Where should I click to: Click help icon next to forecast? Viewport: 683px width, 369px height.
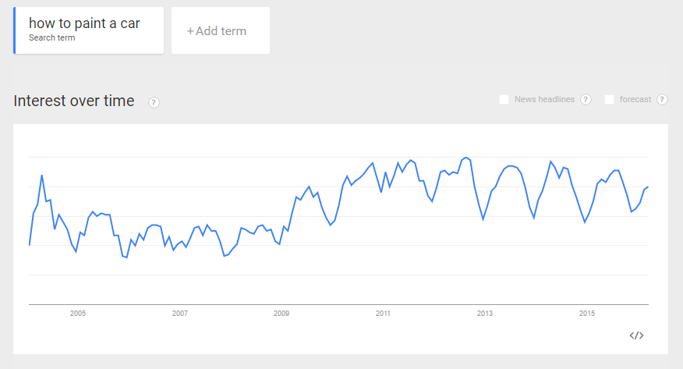(x=662, y=99)
